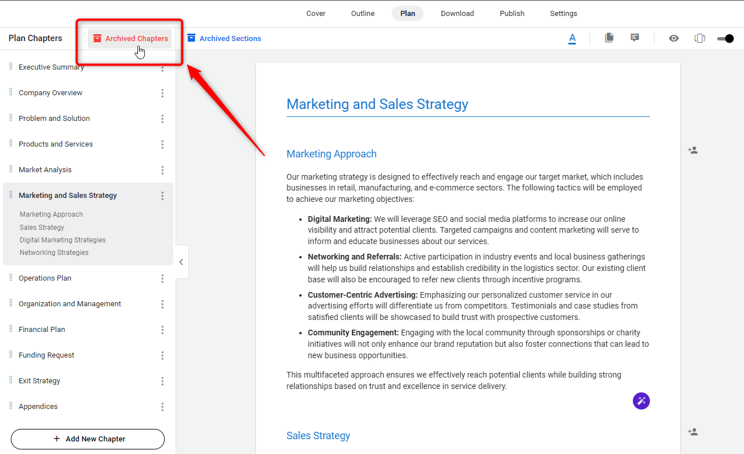Click the Marketing and Sales Strategy page title

(x=377, y=104)
